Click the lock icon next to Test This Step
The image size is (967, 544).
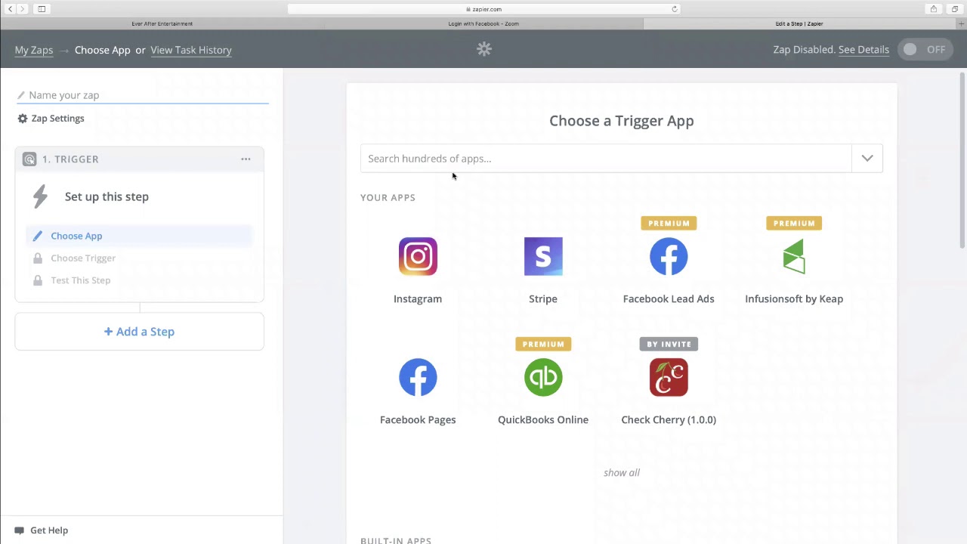pyautogui.click(x=38, y=280)
